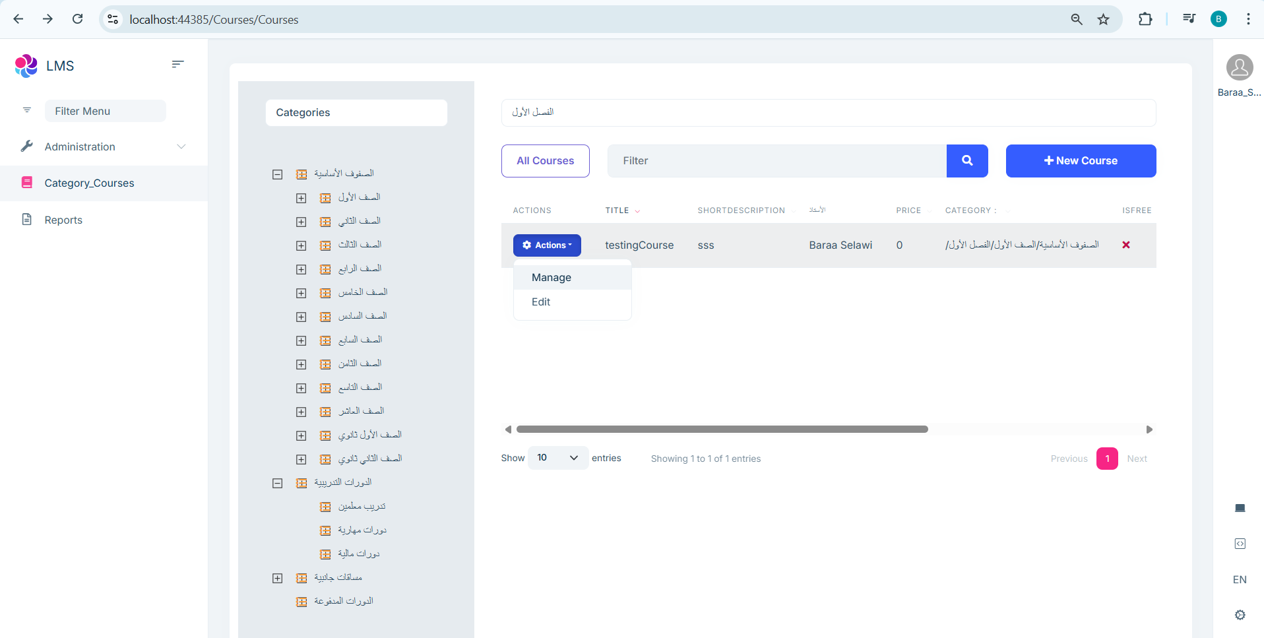The width and height of the screenshot is (1264, 638).
Task: Choose Edit from the Actions menu
Action: [573, 302]
